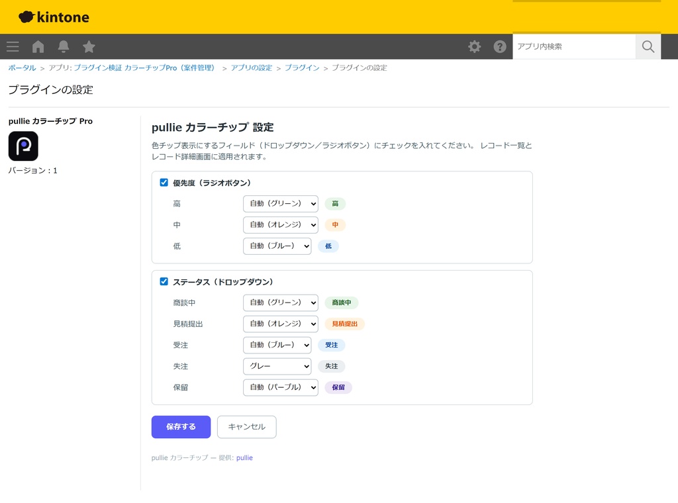
Task: Open favorites star icon
Action: tap(89, 46)
